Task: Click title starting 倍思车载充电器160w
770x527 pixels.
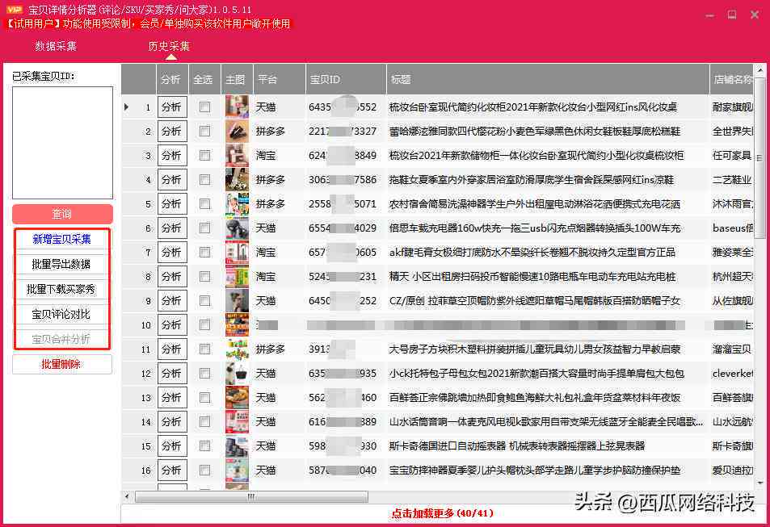Action: pos(534,228)
